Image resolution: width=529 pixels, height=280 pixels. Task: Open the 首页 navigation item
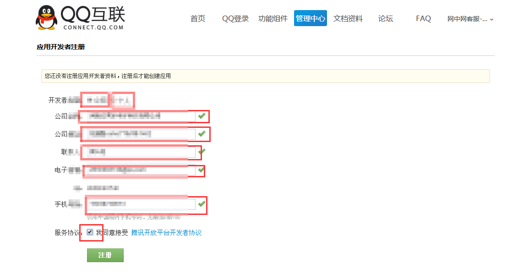(x=198, y=19)
